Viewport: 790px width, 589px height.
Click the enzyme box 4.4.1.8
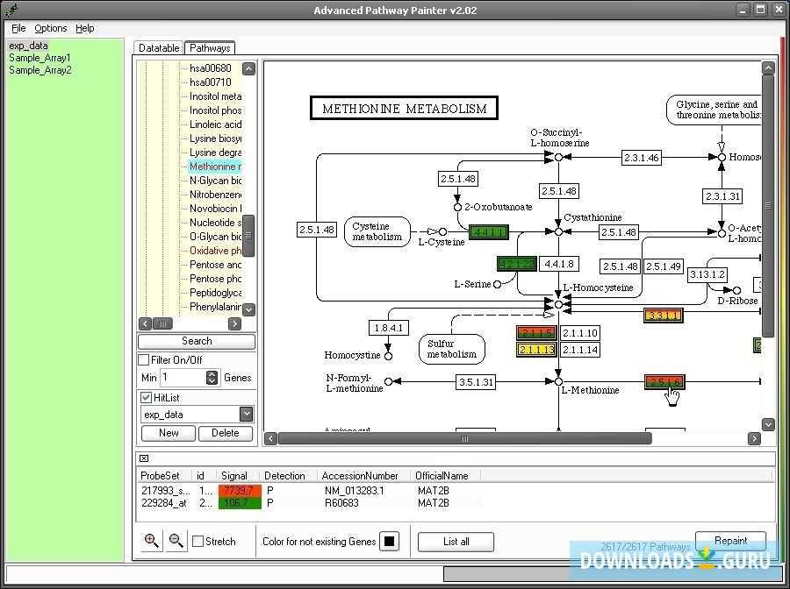[559, 264]
